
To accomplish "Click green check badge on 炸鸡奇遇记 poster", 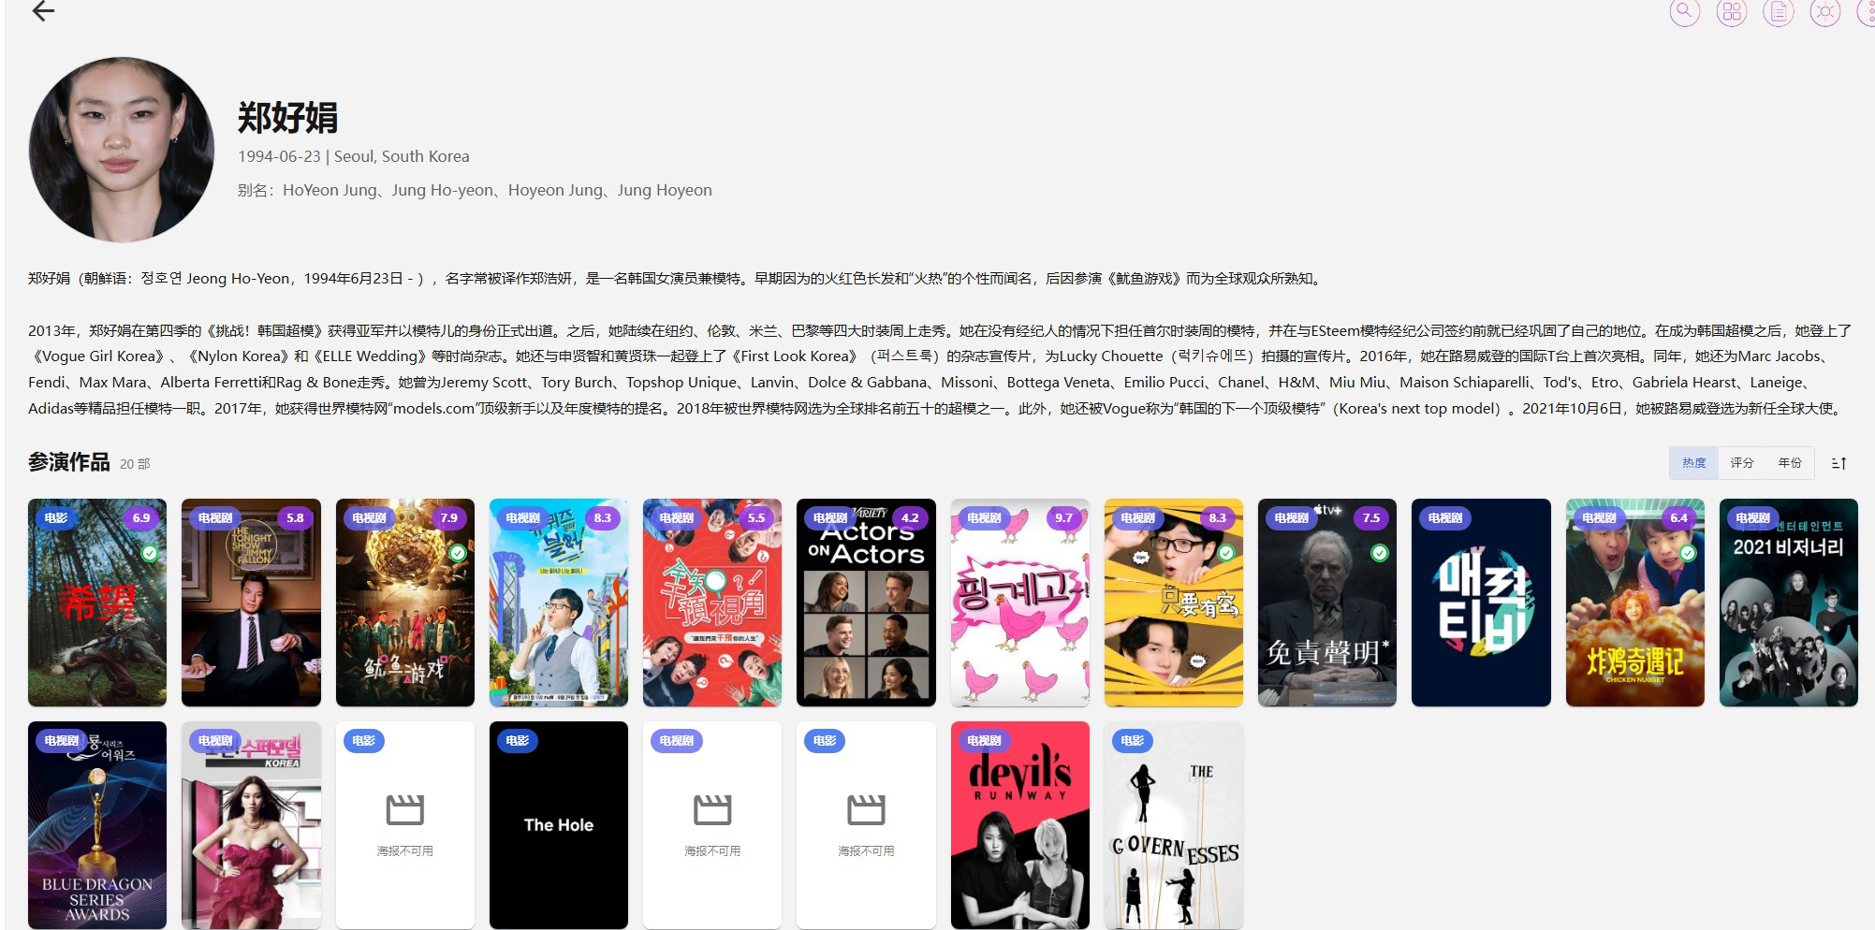I will [x=1687, y=553].
